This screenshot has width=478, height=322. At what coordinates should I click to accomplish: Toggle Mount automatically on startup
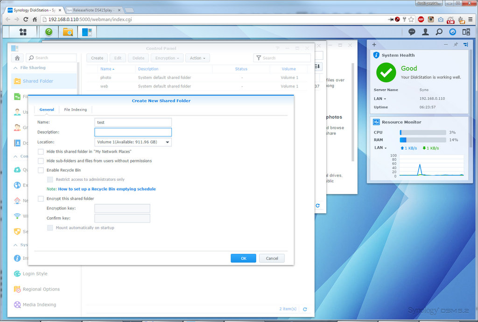[x=50, y=228]
